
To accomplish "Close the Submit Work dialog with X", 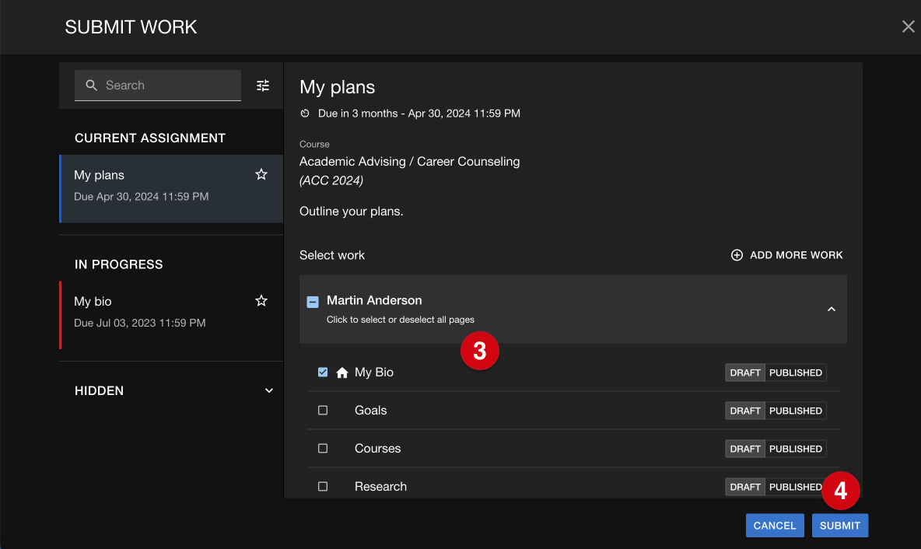I will pyautogui.click(x=908, y=26).
